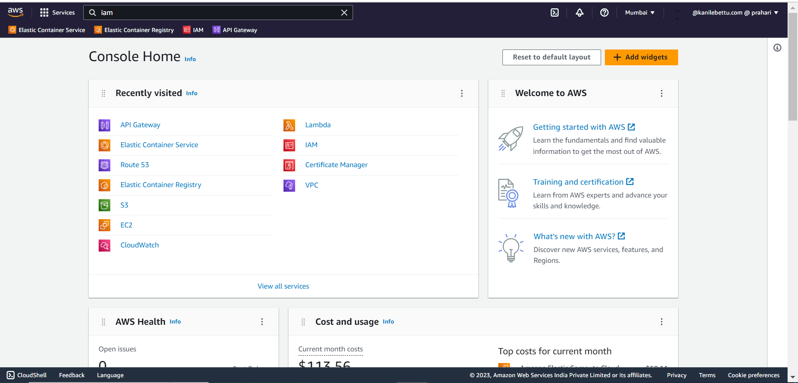The image size is (798, 383).
Task: Open Elastic Container Registry from Recently visited
Action: coord(161,185)
